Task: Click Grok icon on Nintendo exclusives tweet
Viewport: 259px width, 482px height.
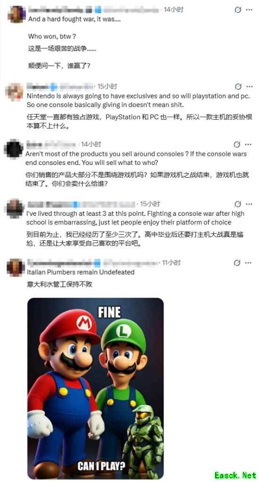Action: click(x=238, y=87)
